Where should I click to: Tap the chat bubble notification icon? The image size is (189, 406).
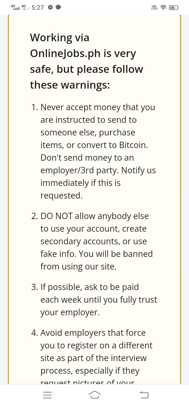tap(59, 7)
